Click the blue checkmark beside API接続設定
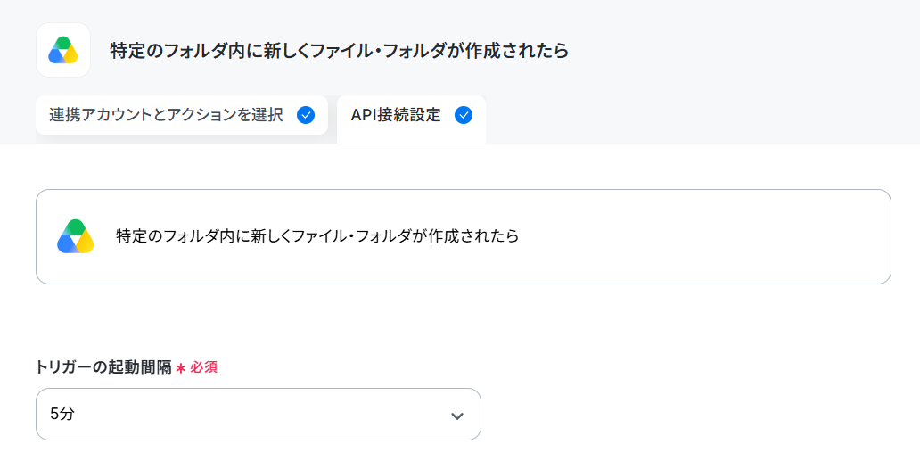This screenshot has width=920, height=461. pyautogui.click(x=464, y=115)
